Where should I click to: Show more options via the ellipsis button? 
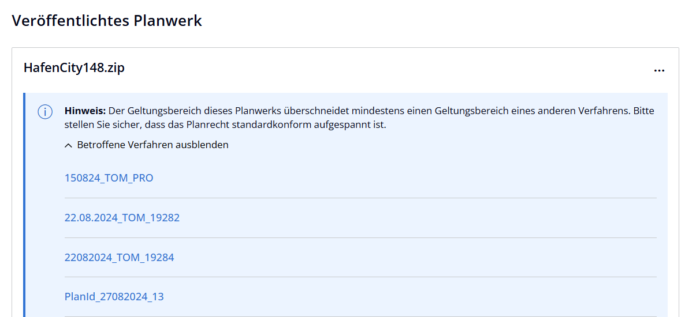659,70
